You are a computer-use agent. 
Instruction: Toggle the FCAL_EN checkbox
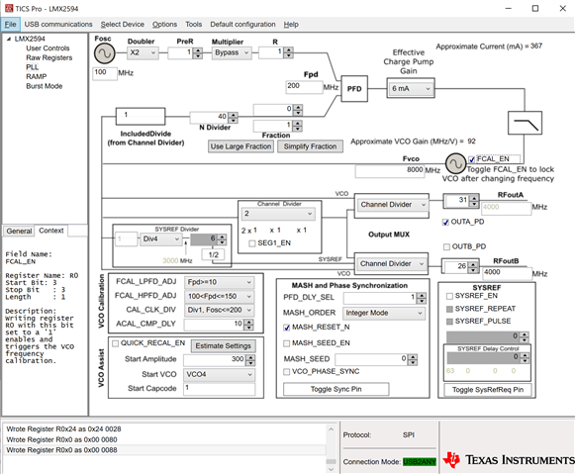point(472,159)
